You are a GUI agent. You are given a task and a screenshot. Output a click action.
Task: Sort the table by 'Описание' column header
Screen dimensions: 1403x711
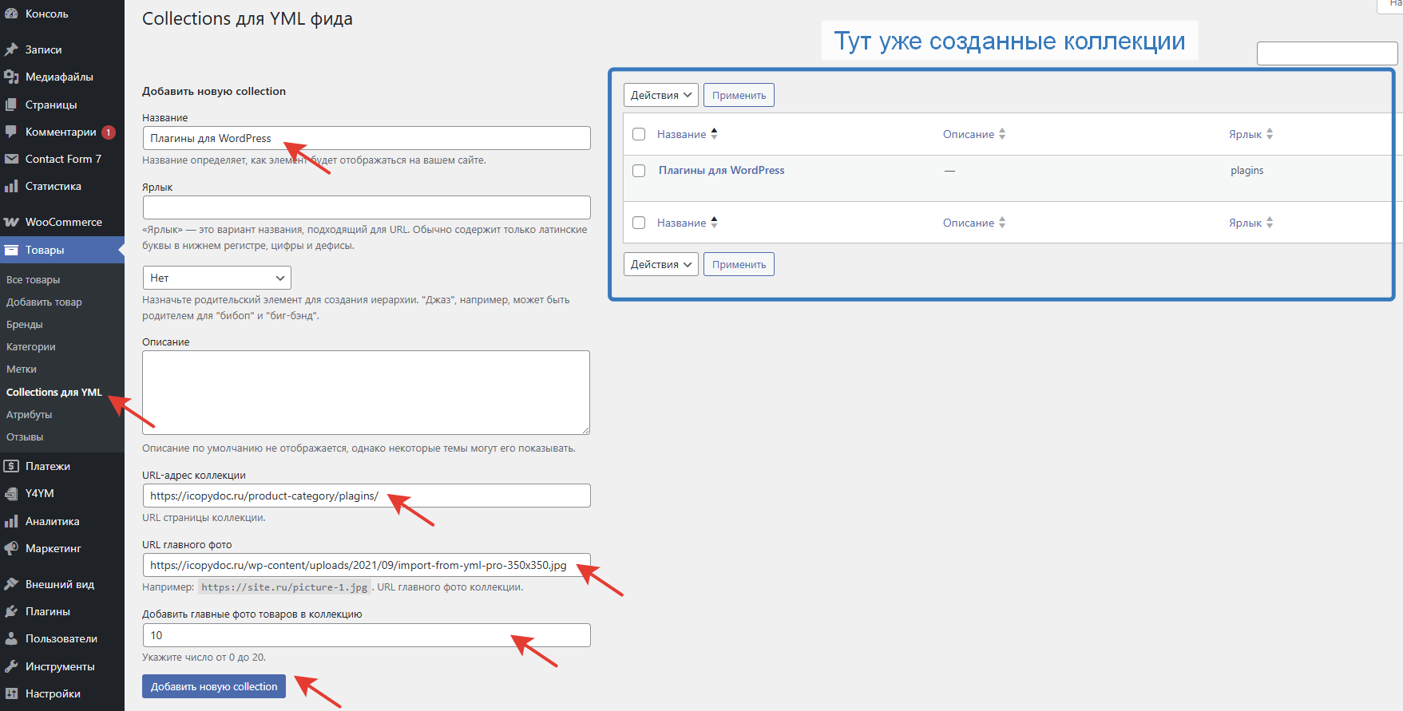[968, 134]
